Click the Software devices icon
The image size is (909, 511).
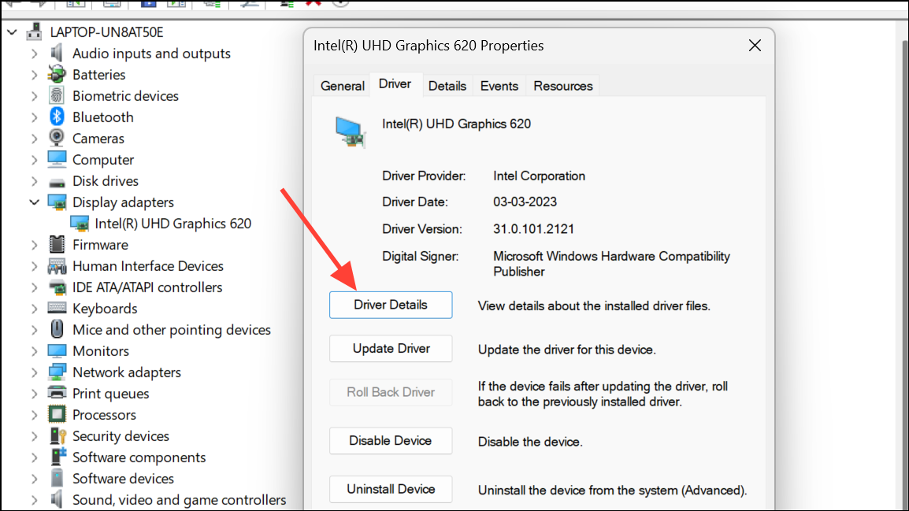tap(57, 479)
